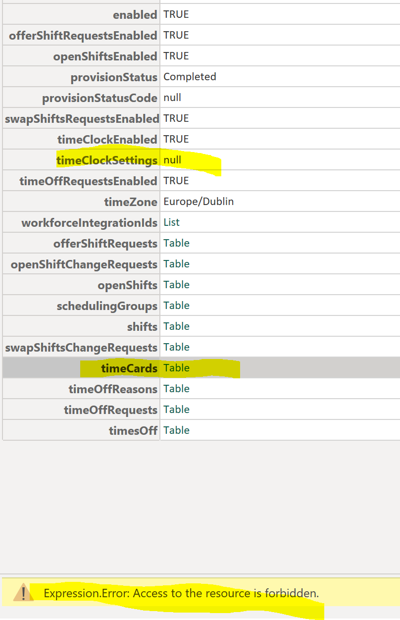Viewport: 400px width, 620px height.
Task: Drill into the schedulingGroups Table
Action: click(176, 305)
